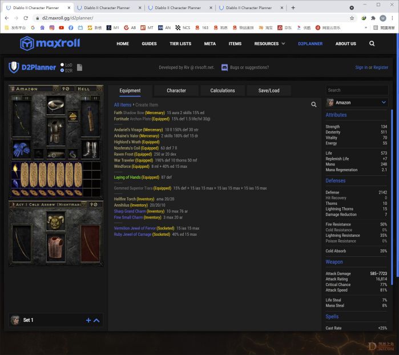Screen dimensions: 399x355
Task: Click the blue gloves slot
Action: [21, 150]
